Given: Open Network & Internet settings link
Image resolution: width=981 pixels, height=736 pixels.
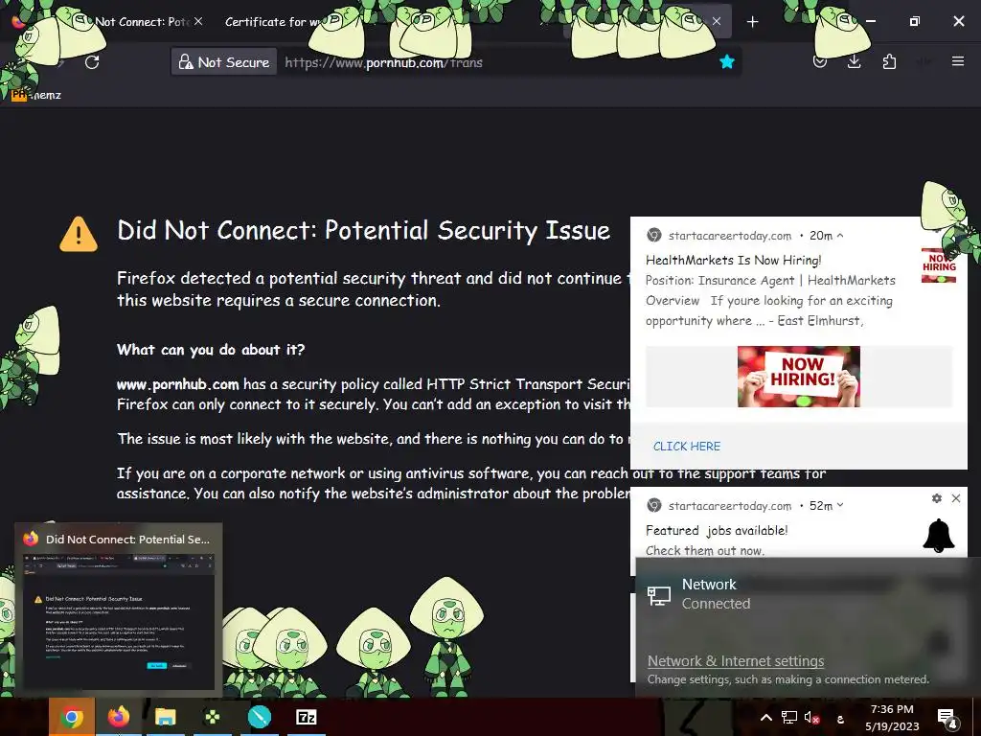Looking at the screenshot, I should (735, 661).
